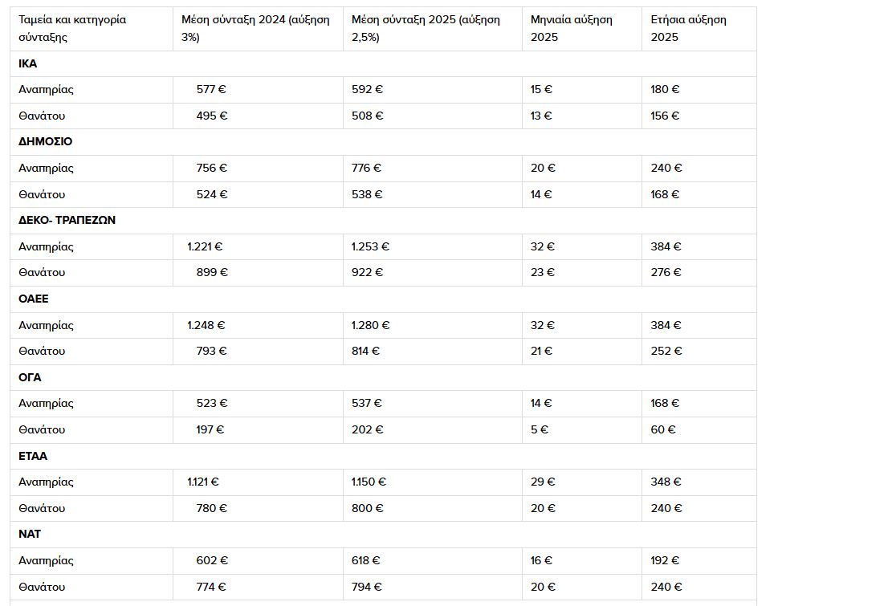Select the 'Ετήσια αύξηση 2025' column header
888x606 pixels.
699,29
